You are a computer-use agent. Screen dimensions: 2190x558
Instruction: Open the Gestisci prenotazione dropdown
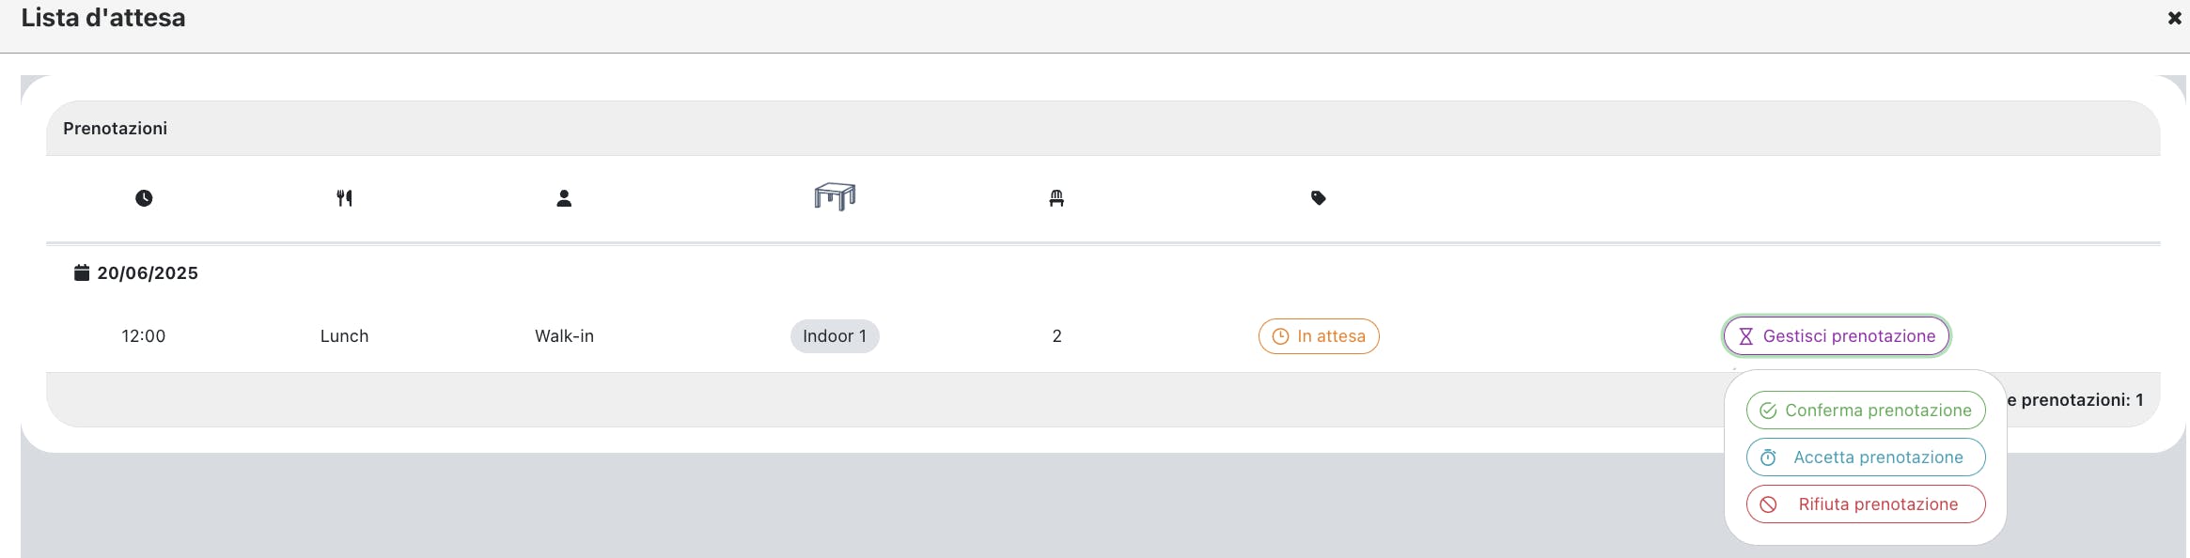(x=1836, y=336)
